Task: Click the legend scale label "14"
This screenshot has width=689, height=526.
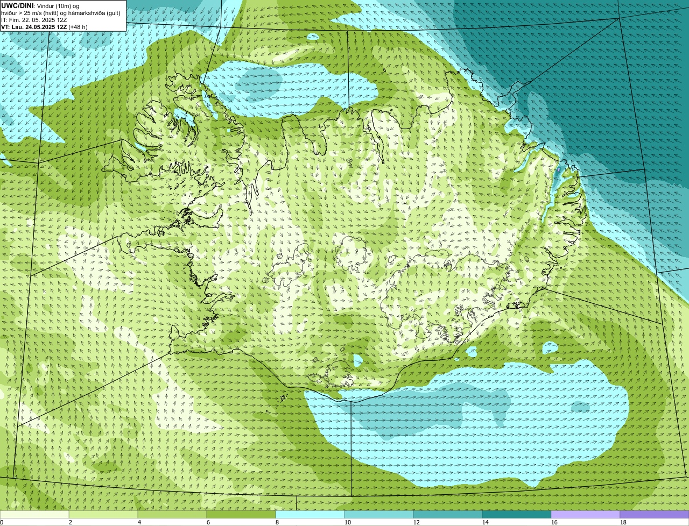Action: coord(486,522)
